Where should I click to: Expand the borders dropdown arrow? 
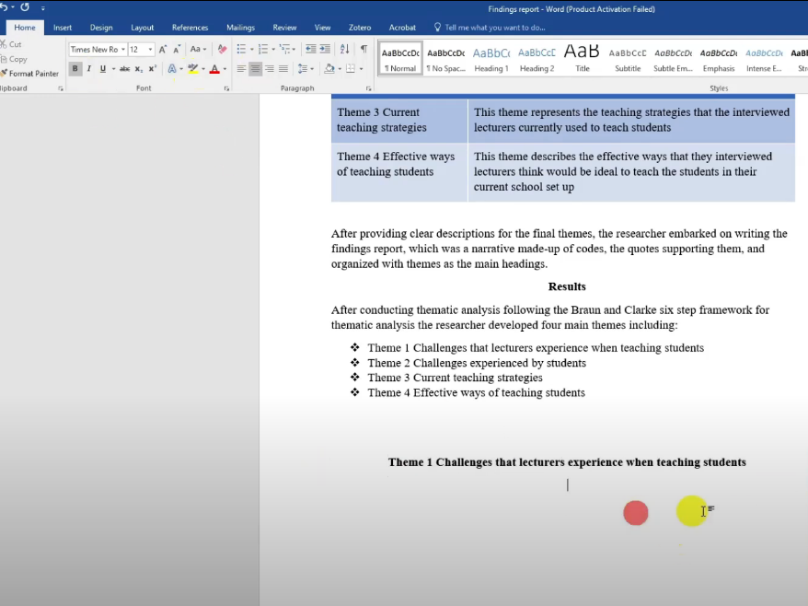point(361,68)
